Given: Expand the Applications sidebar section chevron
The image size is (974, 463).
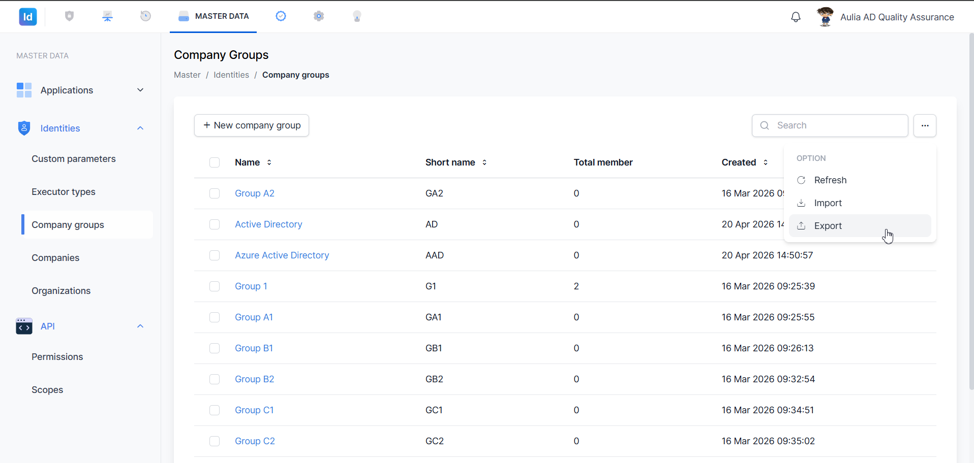Looking at the screenshot, I should point(140,90).
